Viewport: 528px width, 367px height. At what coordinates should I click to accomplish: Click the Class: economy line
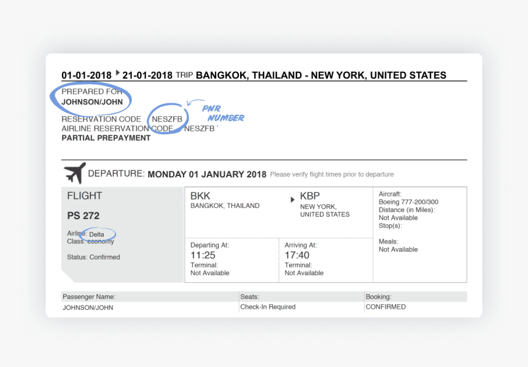pos(91,241)
